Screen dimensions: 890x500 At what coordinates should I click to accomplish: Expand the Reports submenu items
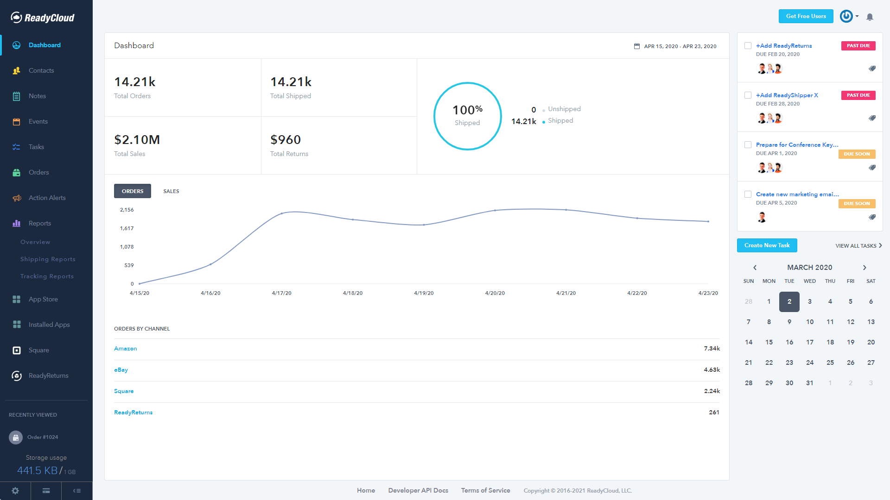(x=39, y=223)
